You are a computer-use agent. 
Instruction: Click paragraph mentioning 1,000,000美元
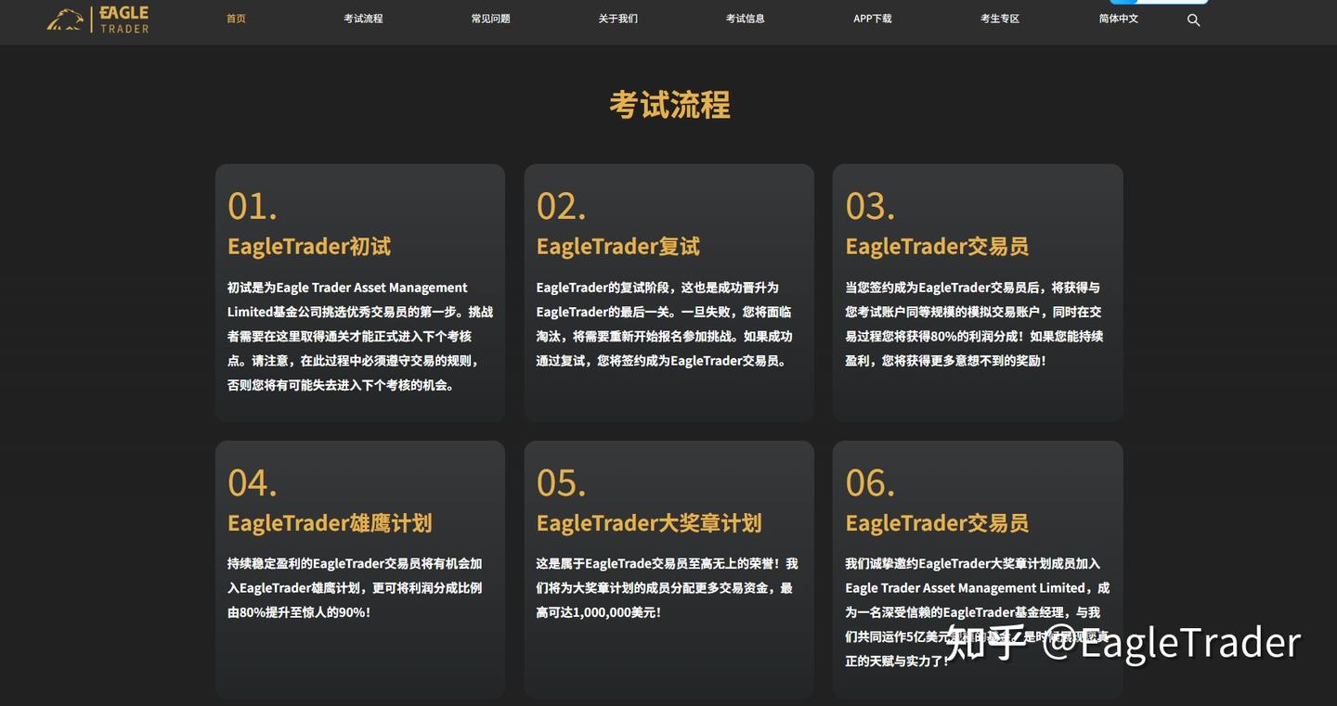pyautogui.click(x=667, y=588)
